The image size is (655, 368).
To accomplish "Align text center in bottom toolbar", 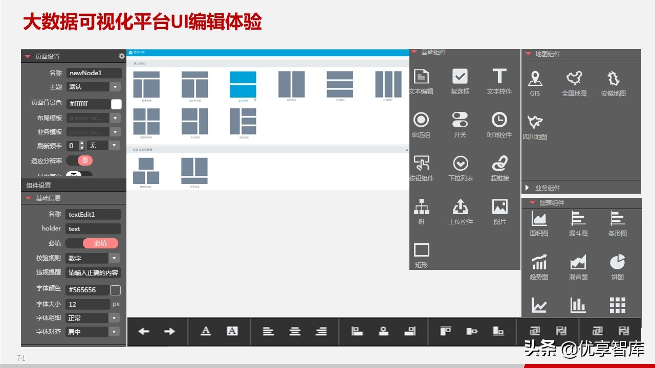I will 295,331.
